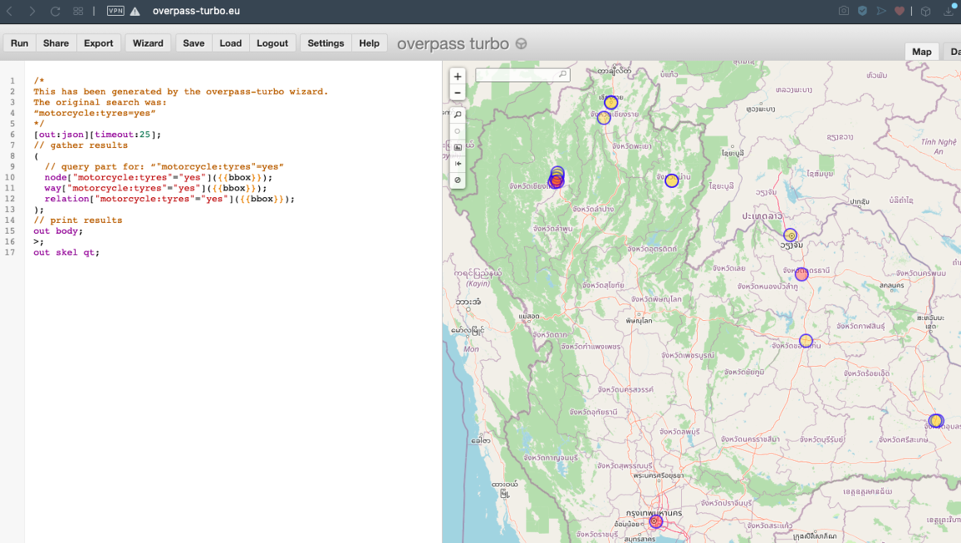This screenshot has height=543, width=961.
Task: Select the Map tab
Action: tap(922, 51)
